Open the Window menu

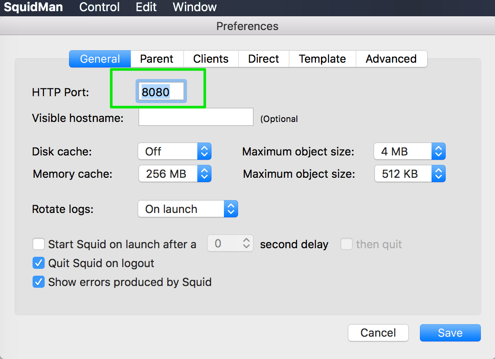[x=194, y=7]
